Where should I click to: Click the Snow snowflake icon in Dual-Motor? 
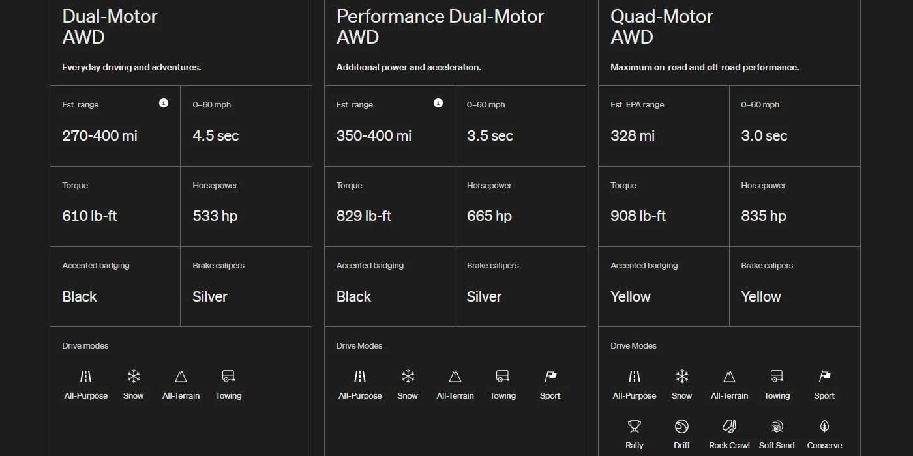[134, 376]
